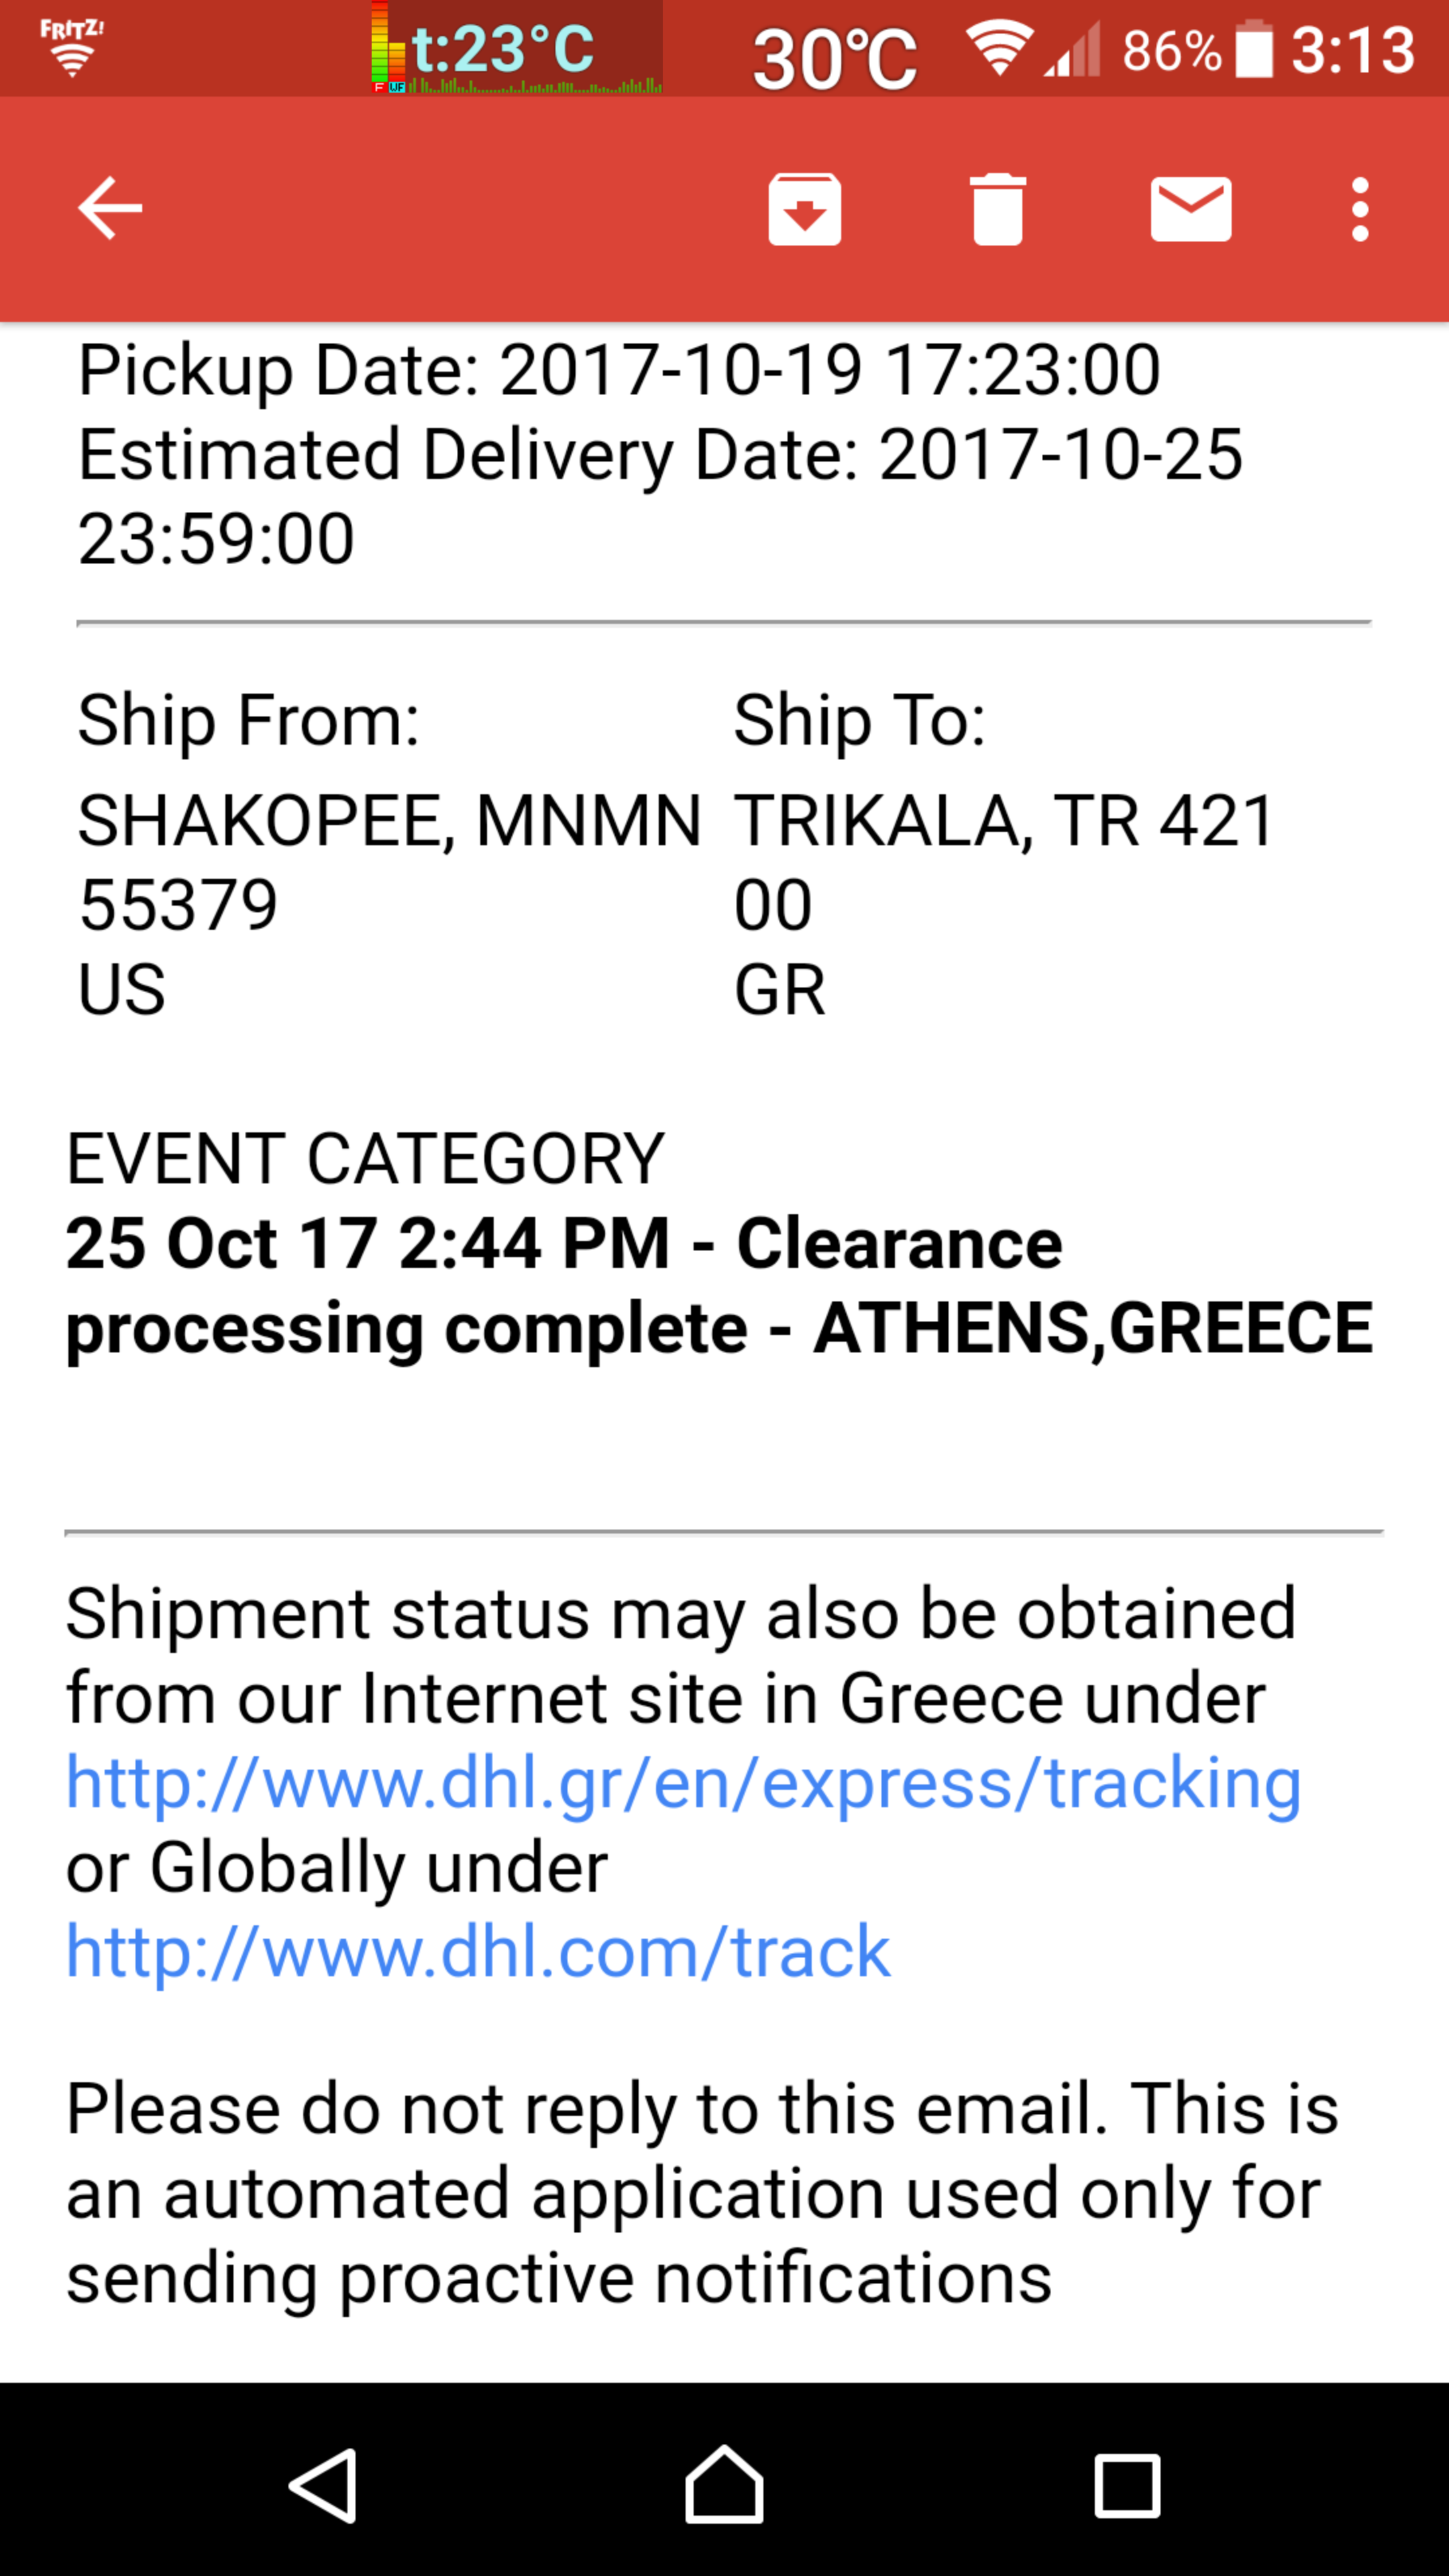The image size is (1449, 2576).
Task: Tap the WiFi signal status icon
Action: point(998,48)
